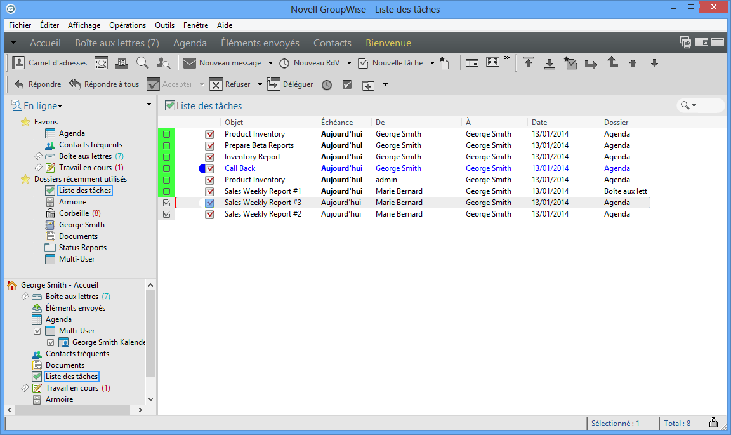Click the starred checklist new task icon
Viewport: 731px width, 435px height.
(570, 62)
